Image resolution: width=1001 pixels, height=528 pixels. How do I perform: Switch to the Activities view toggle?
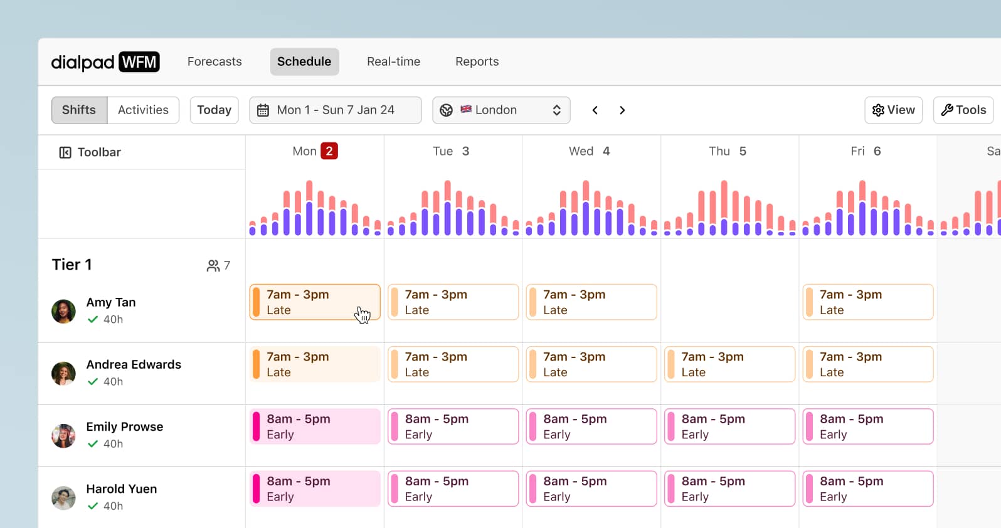[143, 110]
